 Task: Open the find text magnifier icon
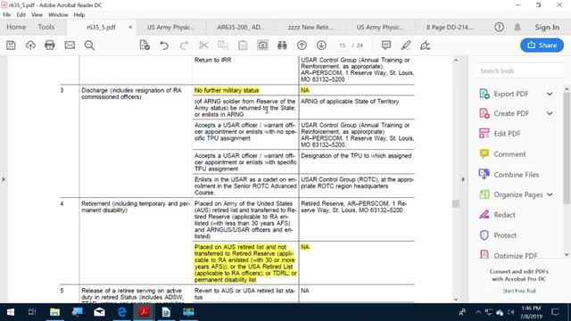coord(89,45)
